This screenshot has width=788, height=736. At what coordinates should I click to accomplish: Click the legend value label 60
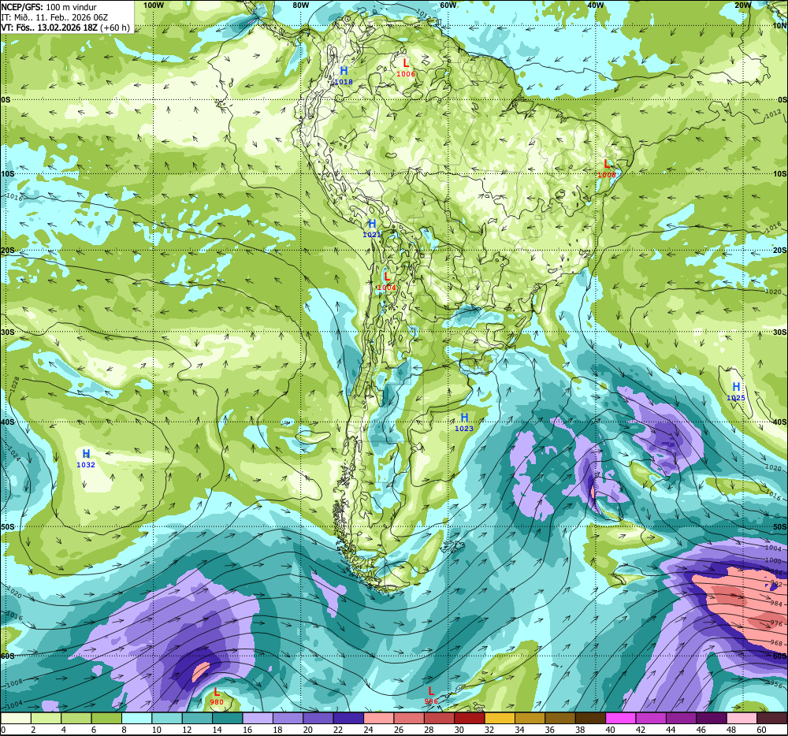pyautogui.click(x=761, y=730)
